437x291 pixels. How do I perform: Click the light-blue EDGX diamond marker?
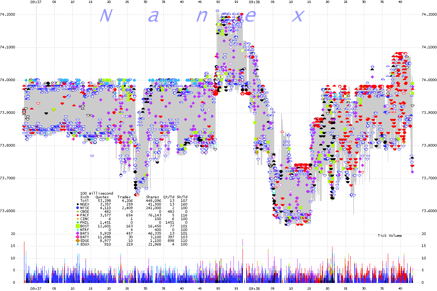click(x=77, y=244)
